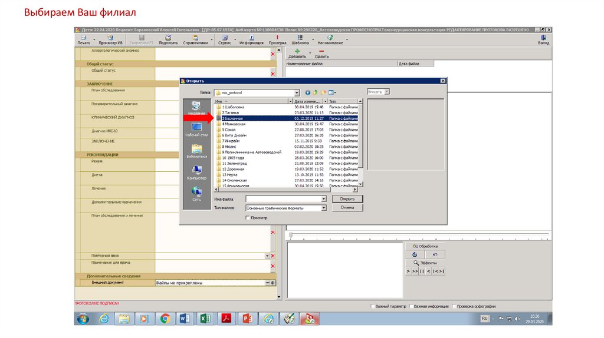Screen dimensions: 604x338
Task: Select Библиотеки places shortcut
Action: [x=196, y=151]
